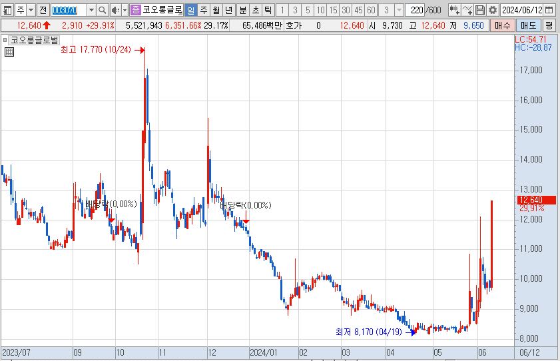Expand the custom interval dropdown arrow
This screenshot has height=361, width=560.
399,10
